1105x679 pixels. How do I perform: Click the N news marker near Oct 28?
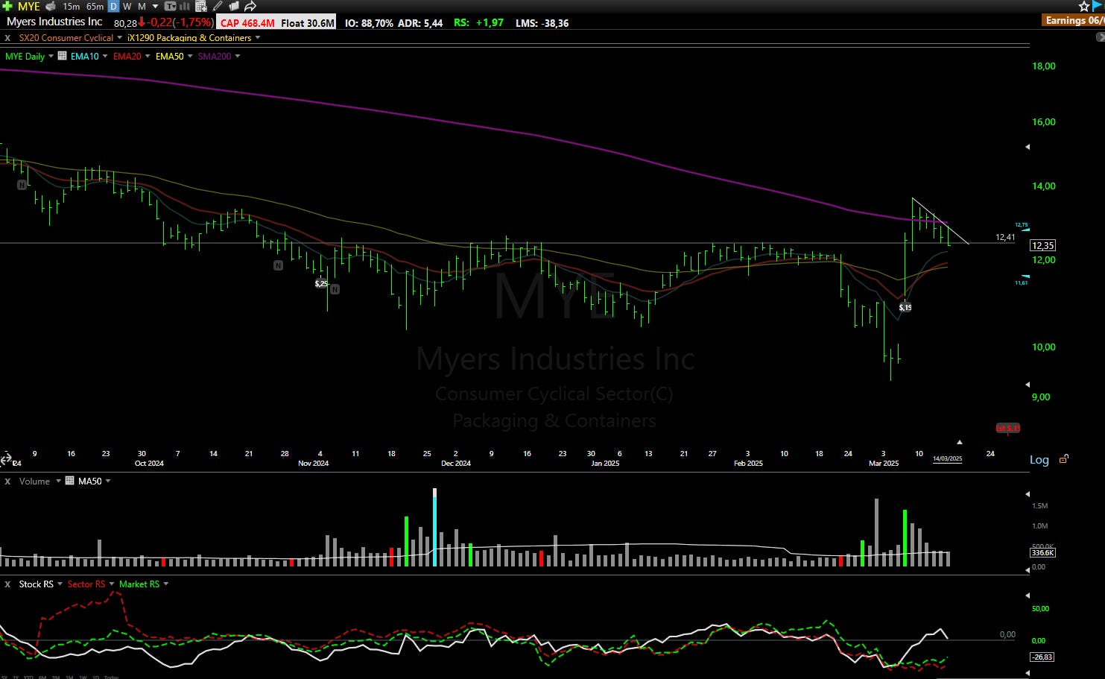click(278, 265)
